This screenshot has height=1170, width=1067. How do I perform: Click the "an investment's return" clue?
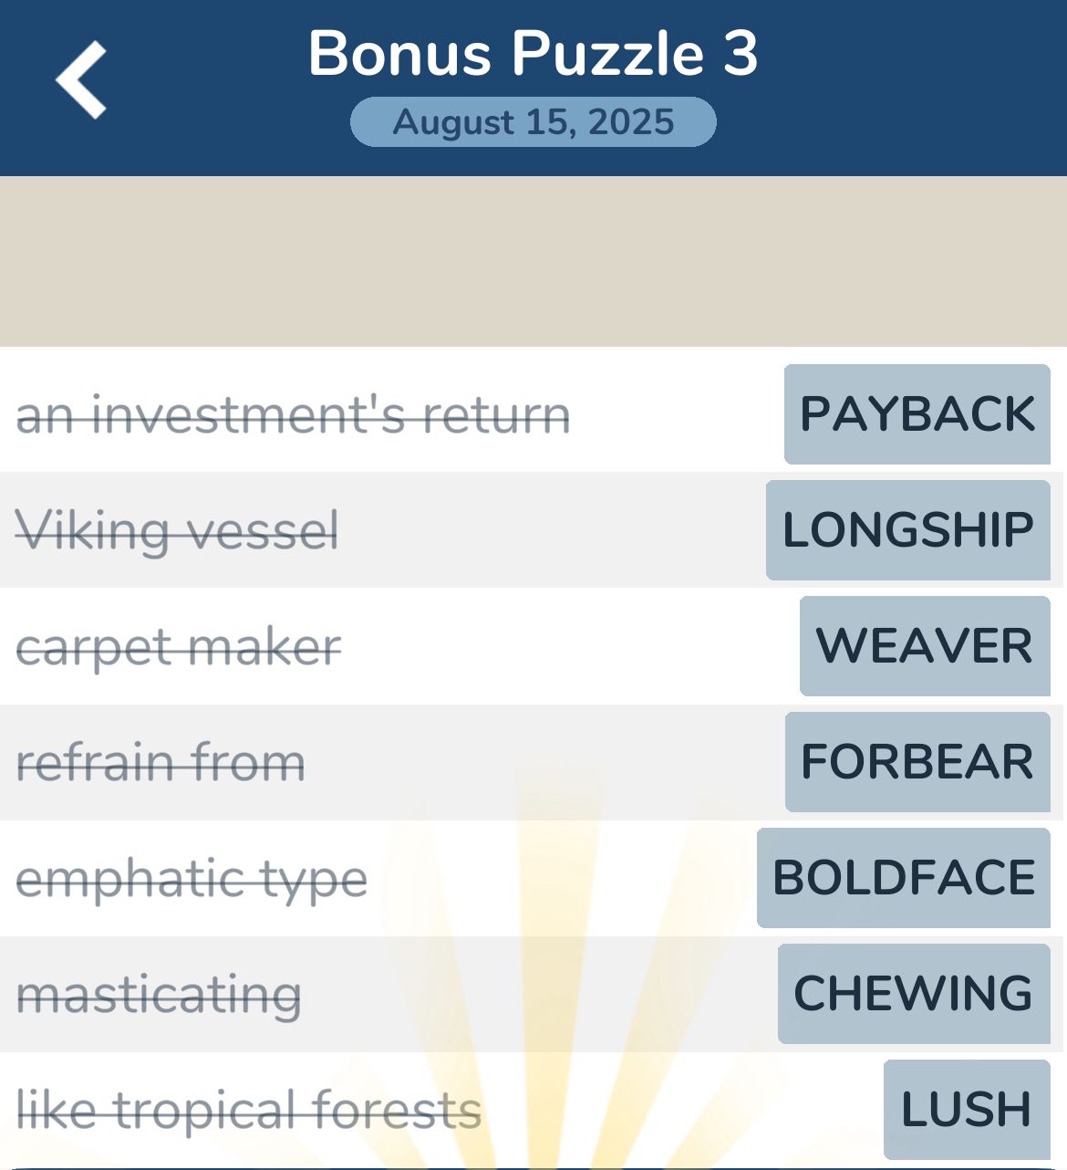pos(294,415)
